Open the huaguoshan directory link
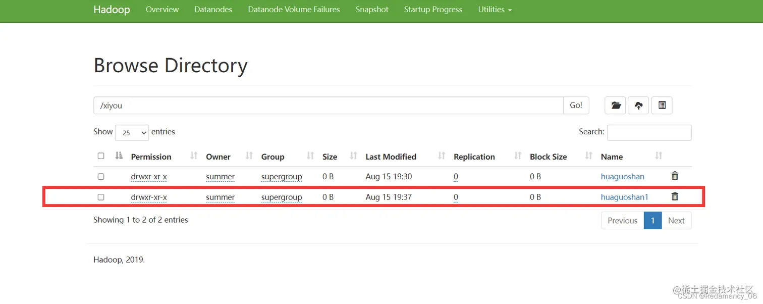763x304 pixels. pyautogui.click(x=622, y=177)
